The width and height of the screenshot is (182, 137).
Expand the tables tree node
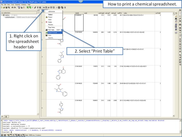[x=1, y=15]
